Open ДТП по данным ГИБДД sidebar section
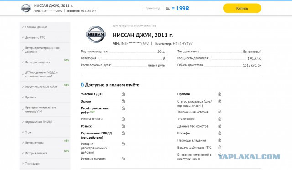 (x=45, y=74)
